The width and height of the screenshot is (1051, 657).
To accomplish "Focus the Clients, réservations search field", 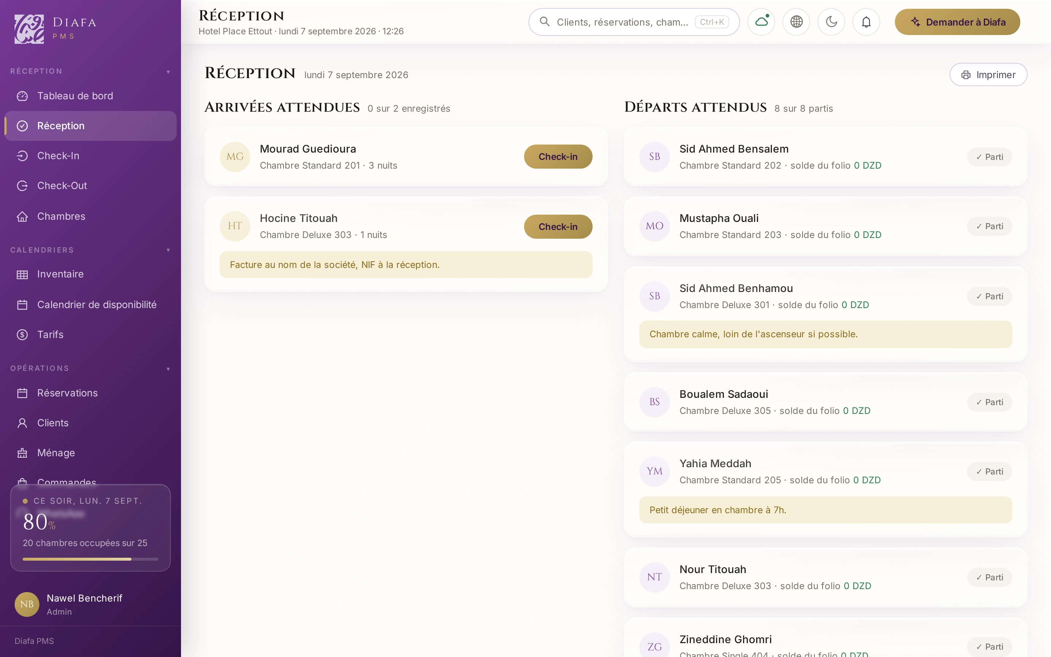I will [x=634, y=22].
